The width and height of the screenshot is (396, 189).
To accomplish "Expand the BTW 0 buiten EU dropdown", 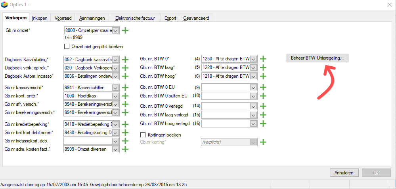I will 254,96.
